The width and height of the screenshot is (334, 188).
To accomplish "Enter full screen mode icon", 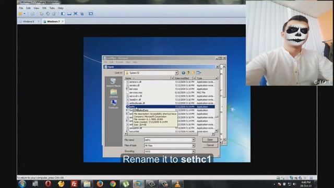I will pos(75,14).
